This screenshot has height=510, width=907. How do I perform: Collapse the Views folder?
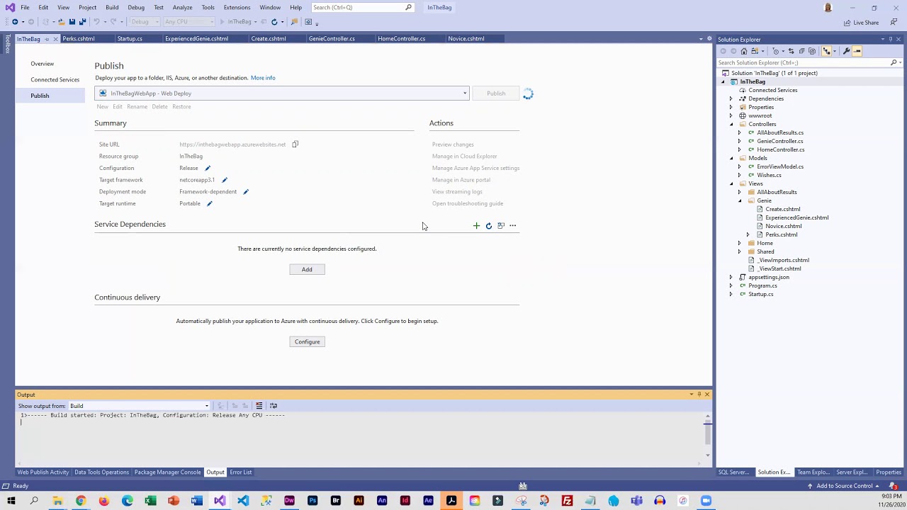(732, 183)
